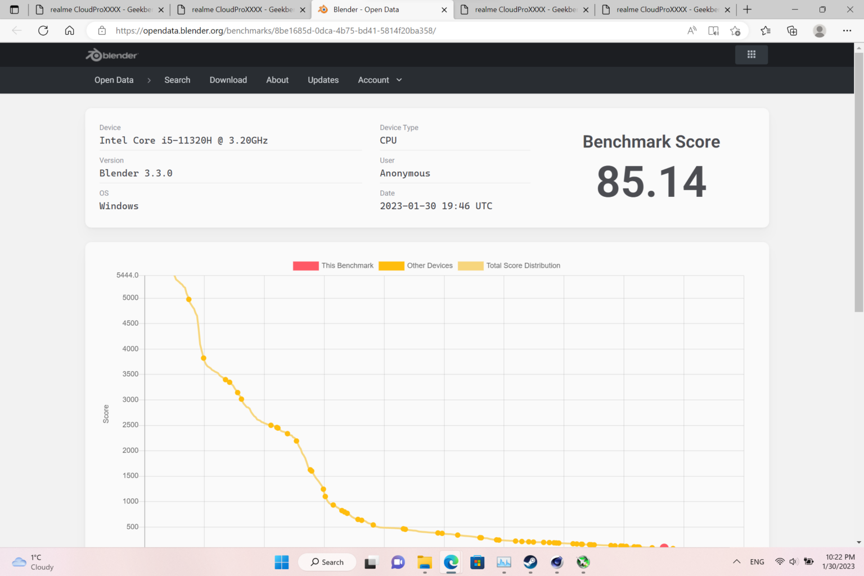
Task: Click the Open Data breadcrumb link
Action: 114,80
